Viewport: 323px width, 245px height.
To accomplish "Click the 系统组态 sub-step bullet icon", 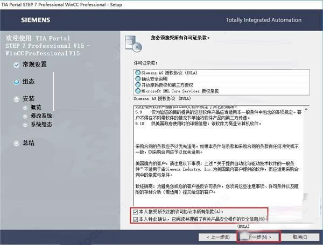I will click(25, 125).
